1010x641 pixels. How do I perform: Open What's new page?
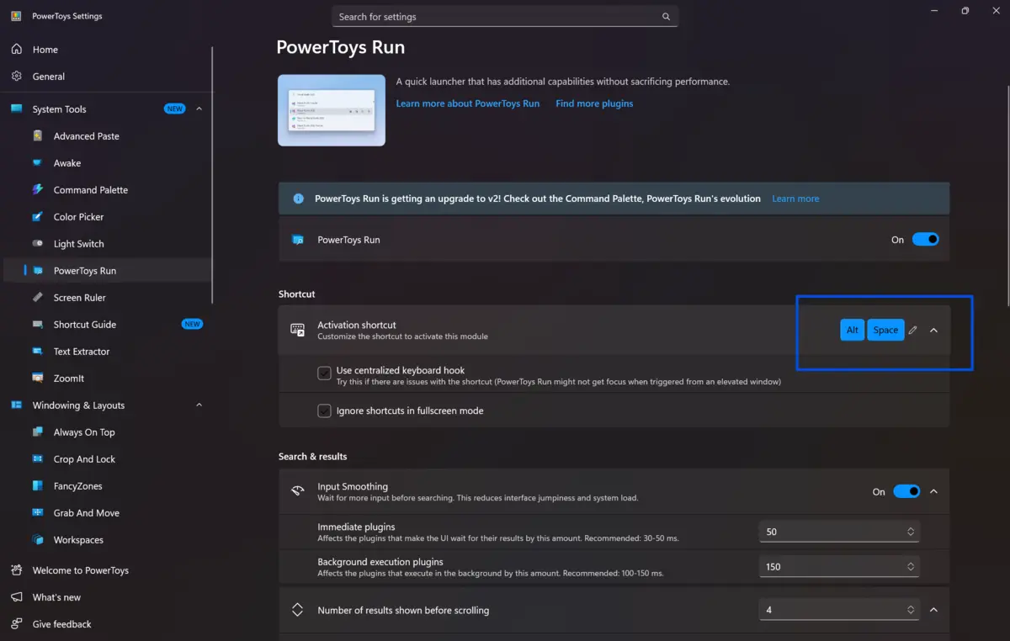coord(56,597)
